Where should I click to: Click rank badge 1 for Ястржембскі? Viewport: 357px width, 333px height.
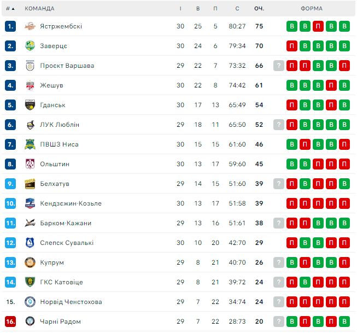(x=10, y=26)
